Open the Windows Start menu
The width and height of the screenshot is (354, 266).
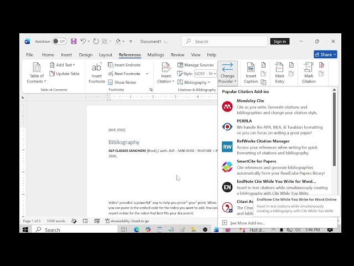pos(25,230)
